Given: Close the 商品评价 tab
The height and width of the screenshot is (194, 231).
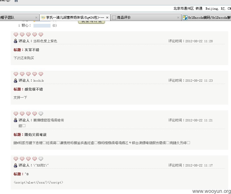Looking at the screenshot, I should click(178, 18).
